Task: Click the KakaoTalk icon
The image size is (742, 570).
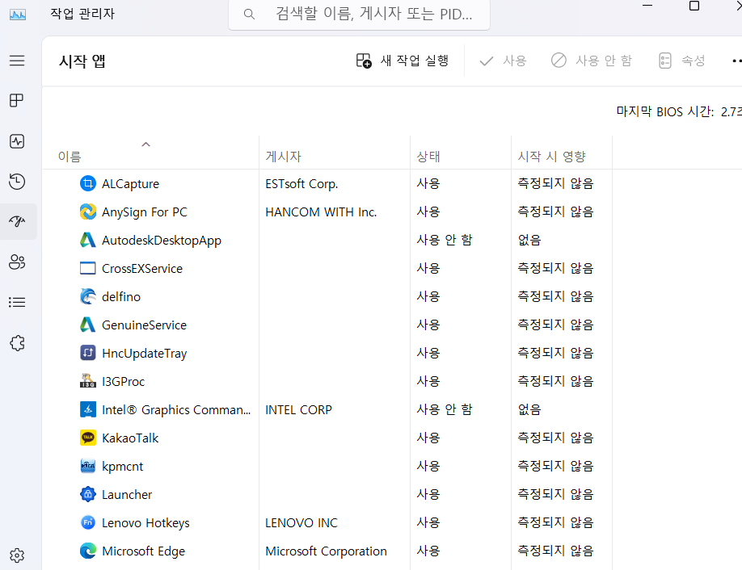Action: (x=88, y=438)
